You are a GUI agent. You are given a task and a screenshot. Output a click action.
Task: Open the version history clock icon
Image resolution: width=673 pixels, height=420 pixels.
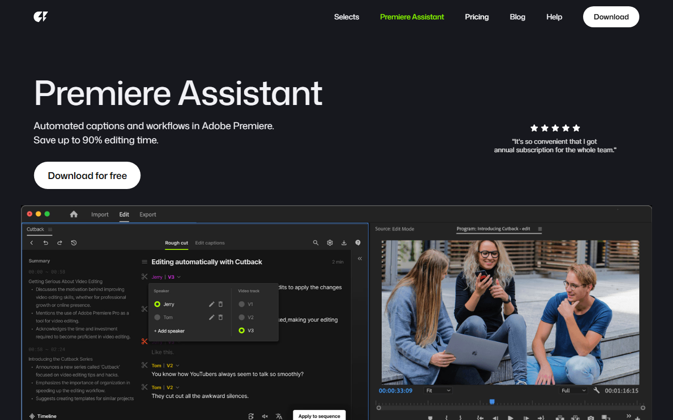tap(74, 243)
